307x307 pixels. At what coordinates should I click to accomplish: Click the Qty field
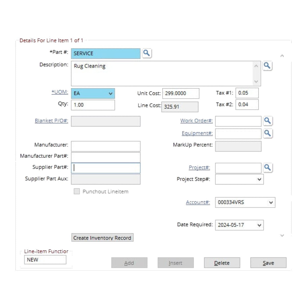pos(93,105)
